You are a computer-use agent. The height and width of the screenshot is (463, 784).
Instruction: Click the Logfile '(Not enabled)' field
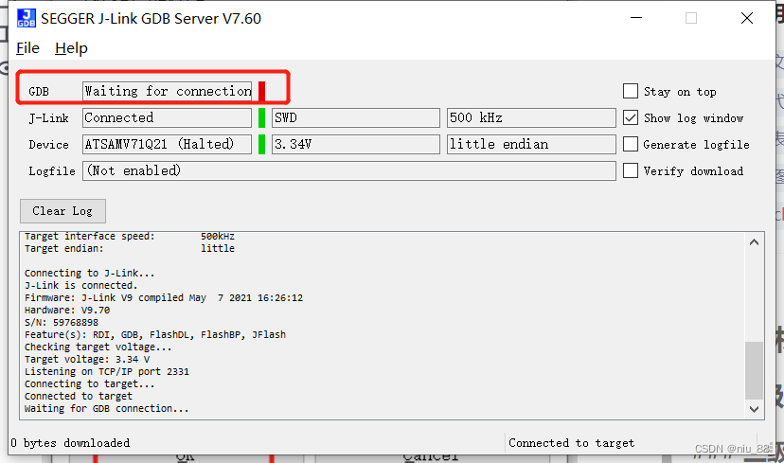click(349, 170)
